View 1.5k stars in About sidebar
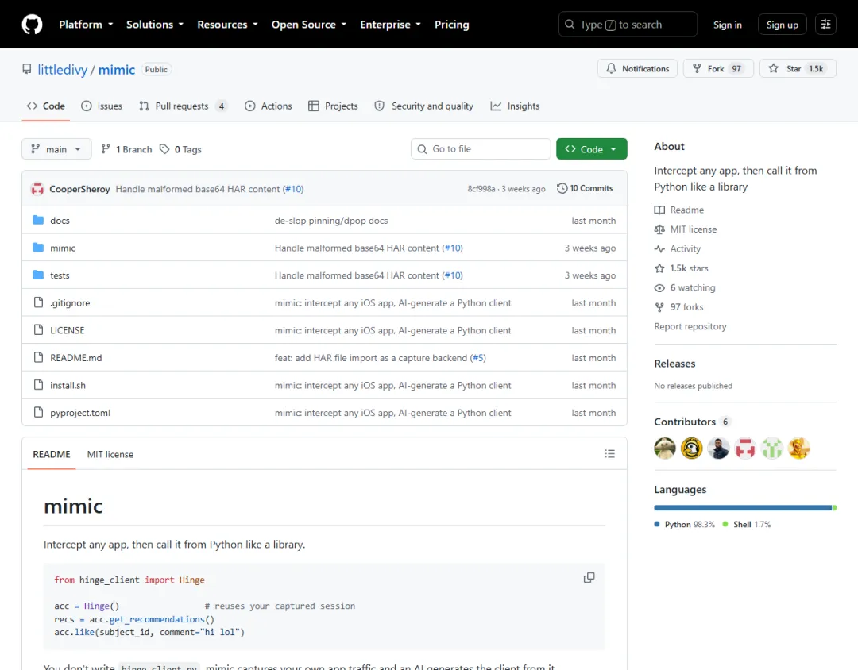The image size is (858, 670). coord(682,268)
